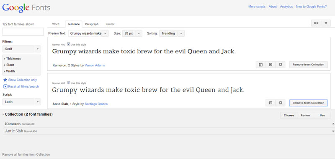Click Quick-use arrow icon in Antic Slab row
The width and height of the screenshot is (335, 159).
pyautogui.click(x=271, y=103)
